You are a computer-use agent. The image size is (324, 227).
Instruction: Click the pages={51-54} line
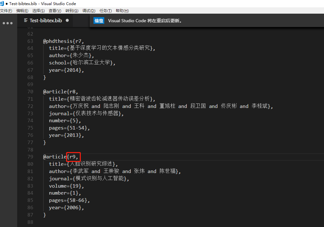pos(69,128)
